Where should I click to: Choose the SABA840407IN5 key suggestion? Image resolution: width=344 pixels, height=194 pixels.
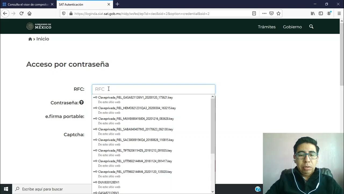[x=151, y=131]
